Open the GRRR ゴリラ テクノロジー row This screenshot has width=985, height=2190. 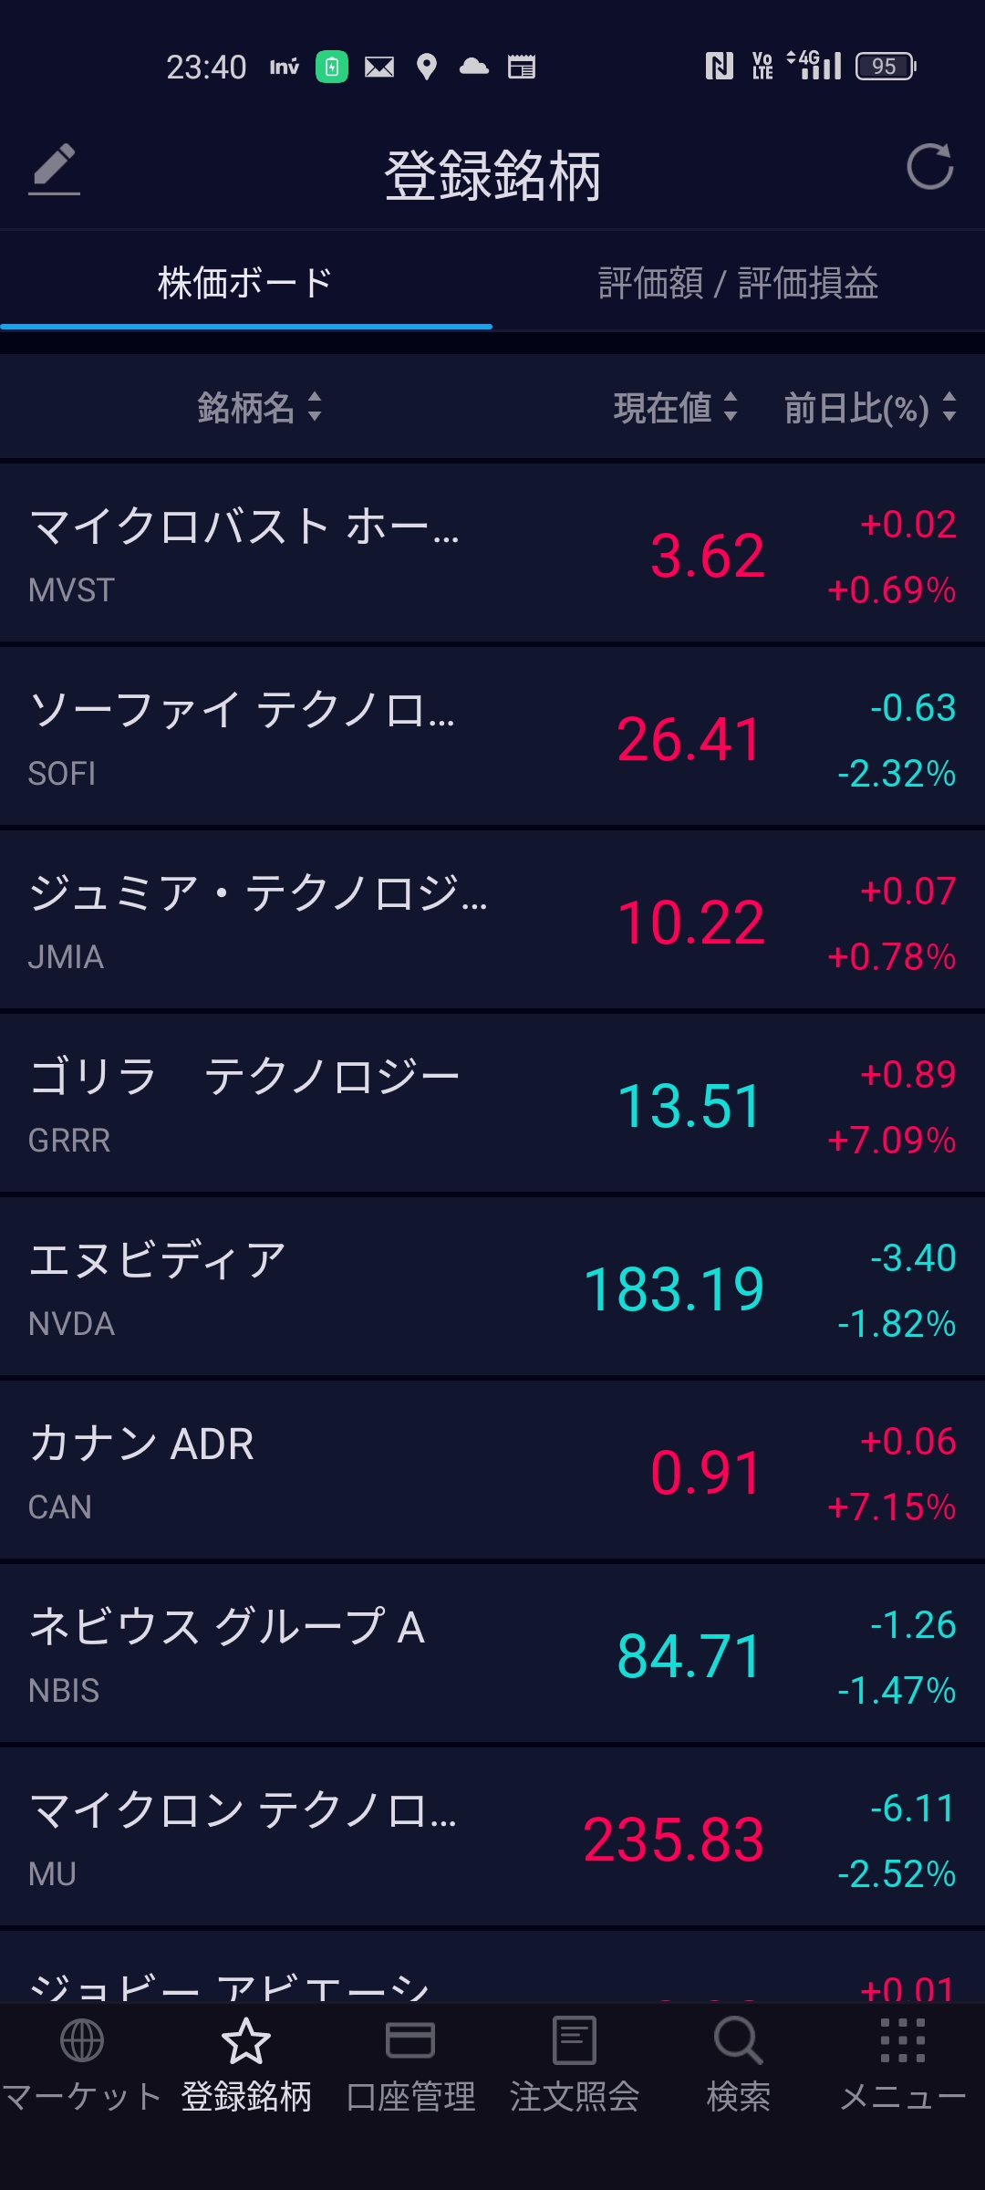(x=493, y=1105)
